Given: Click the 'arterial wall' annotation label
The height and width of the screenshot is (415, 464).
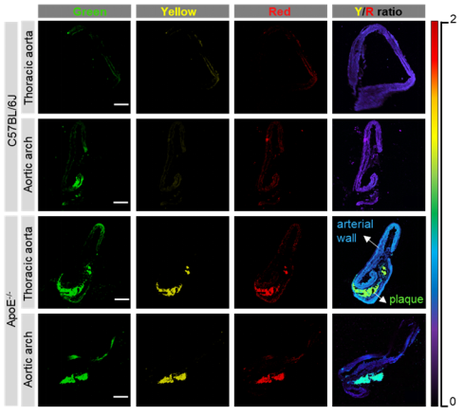Looking at the screenshot, I should point(355,231).
